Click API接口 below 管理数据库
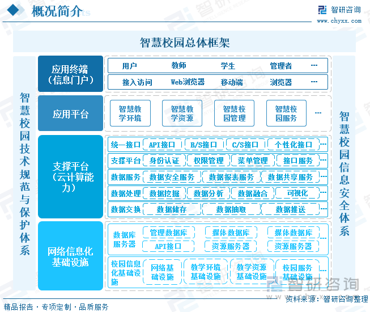 click(x=168, y=246)
